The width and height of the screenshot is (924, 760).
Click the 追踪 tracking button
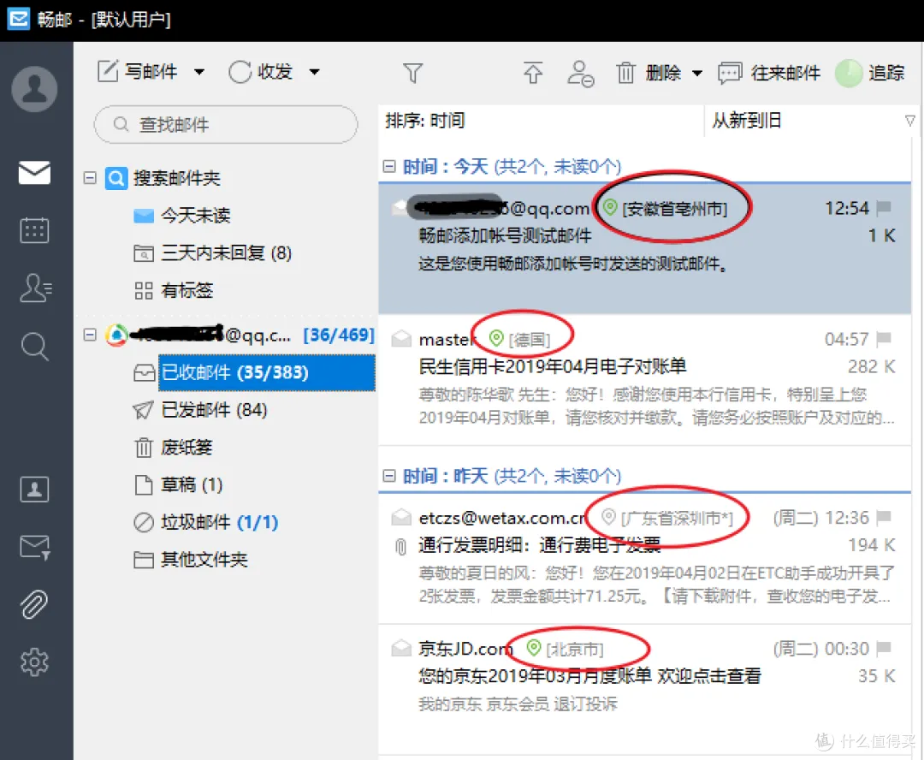tap(870, 73)
